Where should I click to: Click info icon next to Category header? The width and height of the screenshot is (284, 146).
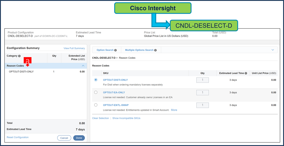click(x=19, y=56)
